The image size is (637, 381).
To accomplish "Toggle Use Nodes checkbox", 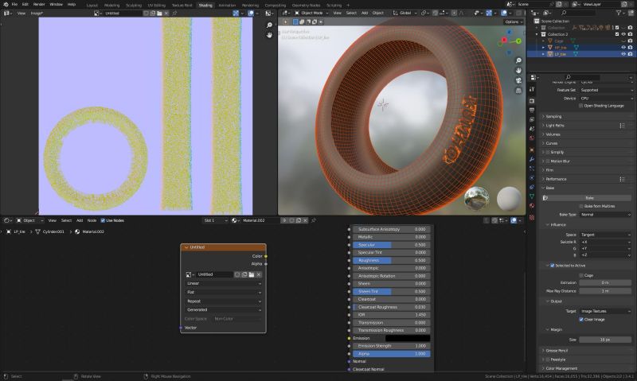I will click(x=103, y=221).
